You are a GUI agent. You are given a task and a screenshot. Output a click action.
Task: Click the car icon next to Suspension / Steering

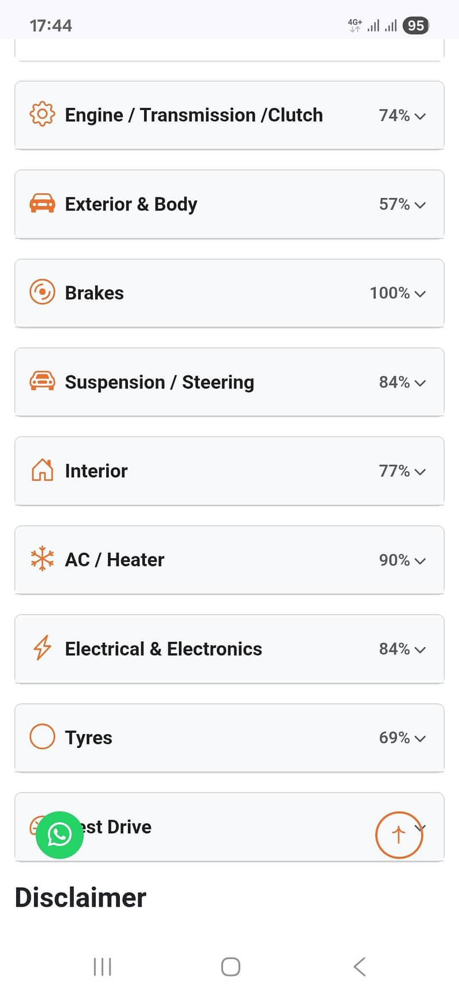(42, 381)
